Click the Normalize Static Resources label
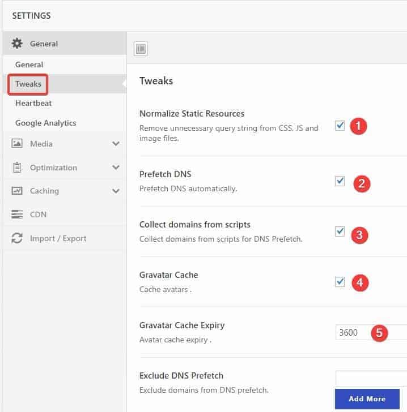The height and width of the screenshot is (412, 407). coord(192,114)
